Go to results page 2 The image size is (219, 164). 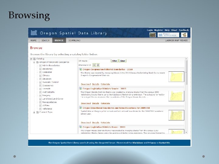(x=98, y=65)
